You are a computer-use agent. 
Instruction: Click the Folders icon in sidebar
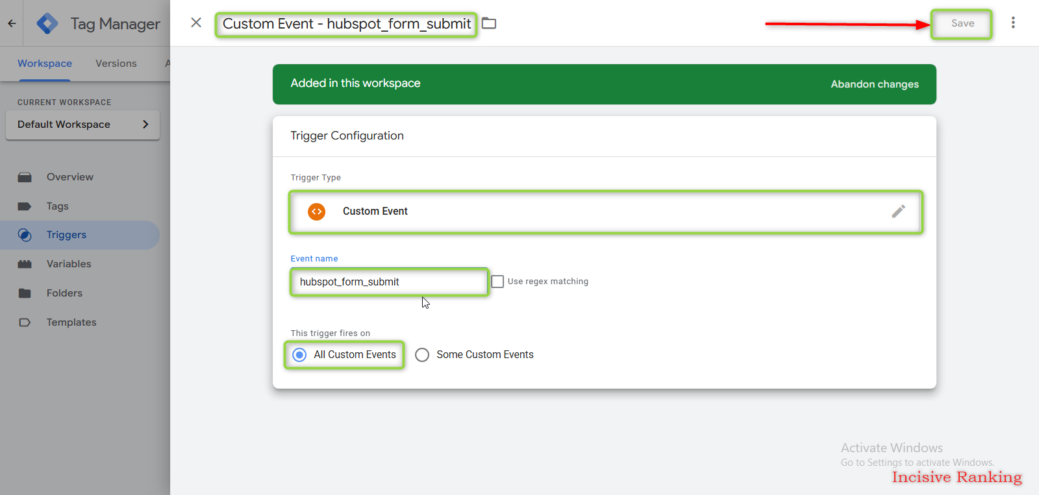pos(25,293)
